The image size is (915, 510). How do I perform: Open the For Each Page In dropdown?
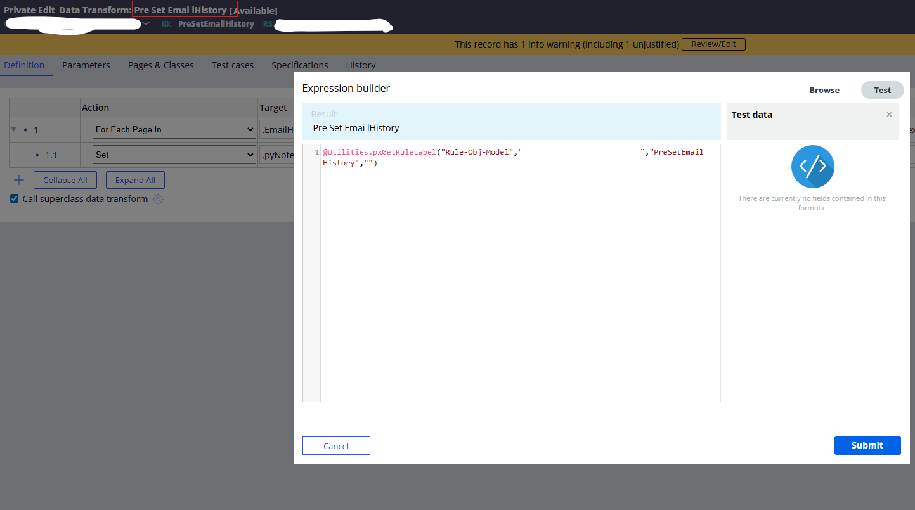pos(174,129)
